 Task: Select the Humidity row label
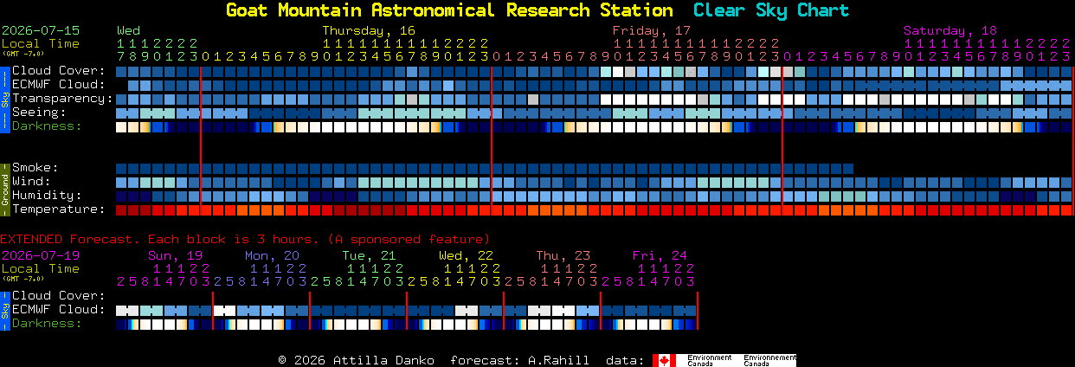point(47,196)
